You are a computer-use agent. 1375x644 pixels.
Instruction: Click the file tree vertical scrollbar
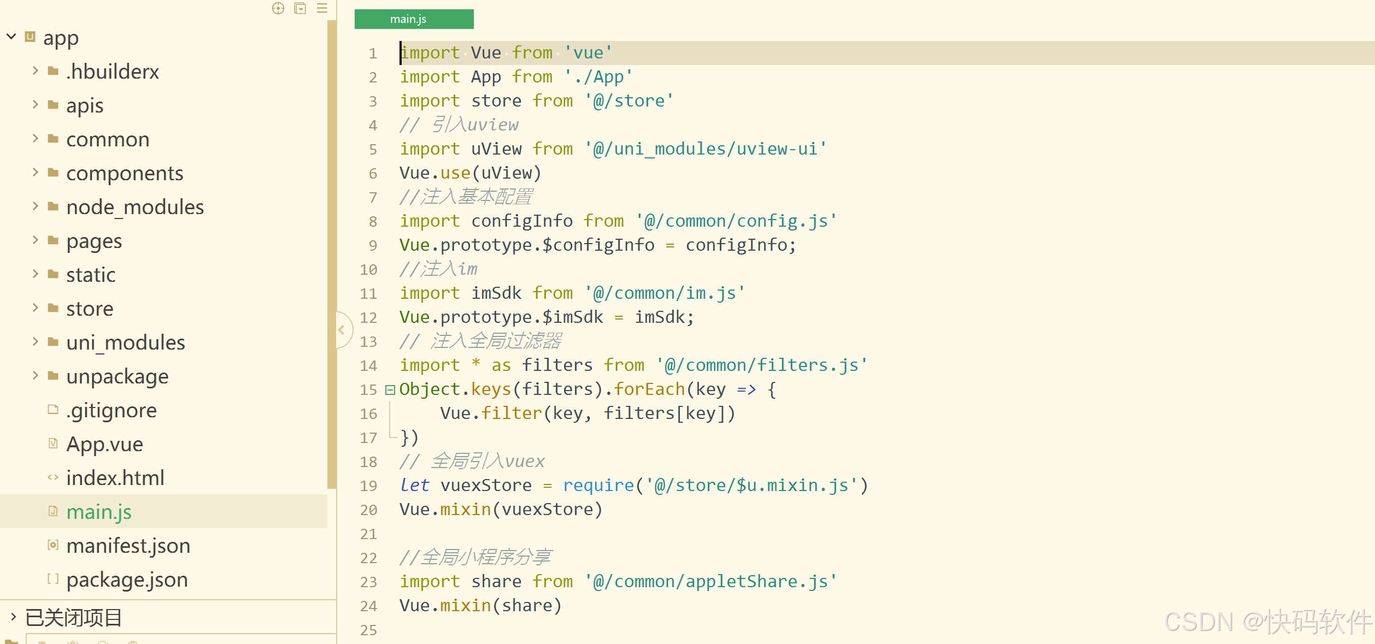point(331,254)
